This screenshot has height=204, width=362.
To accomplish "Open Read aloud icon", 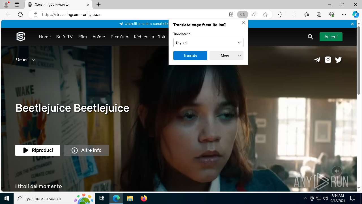I will 254,14.
